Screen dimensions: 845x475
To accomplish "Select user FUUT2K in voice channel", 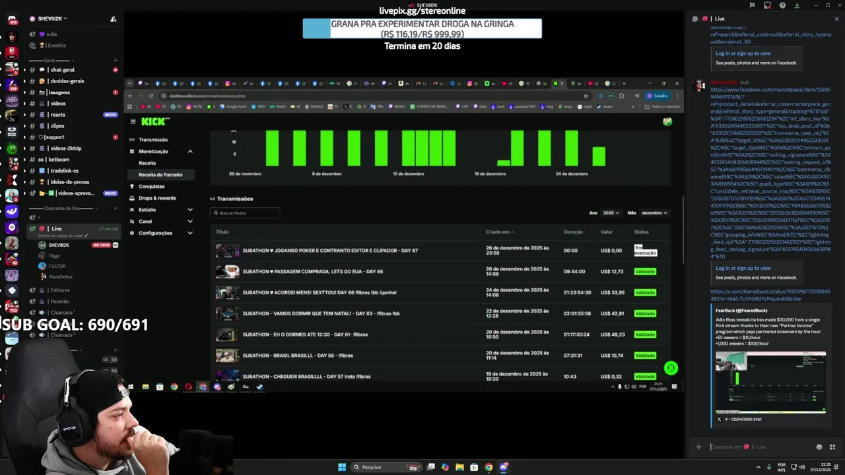I will [57, 266].
